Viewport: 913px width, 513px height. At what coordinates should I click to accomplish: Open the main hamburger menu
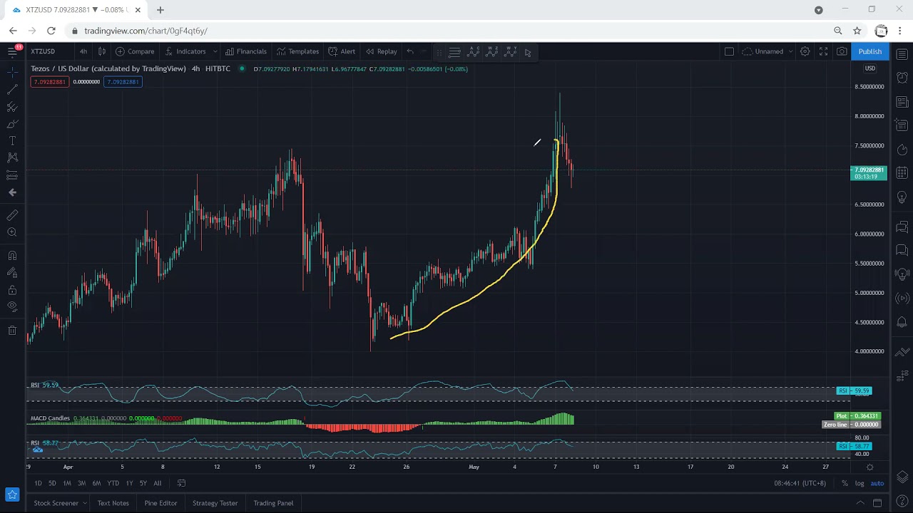click(x=12, y=51)
